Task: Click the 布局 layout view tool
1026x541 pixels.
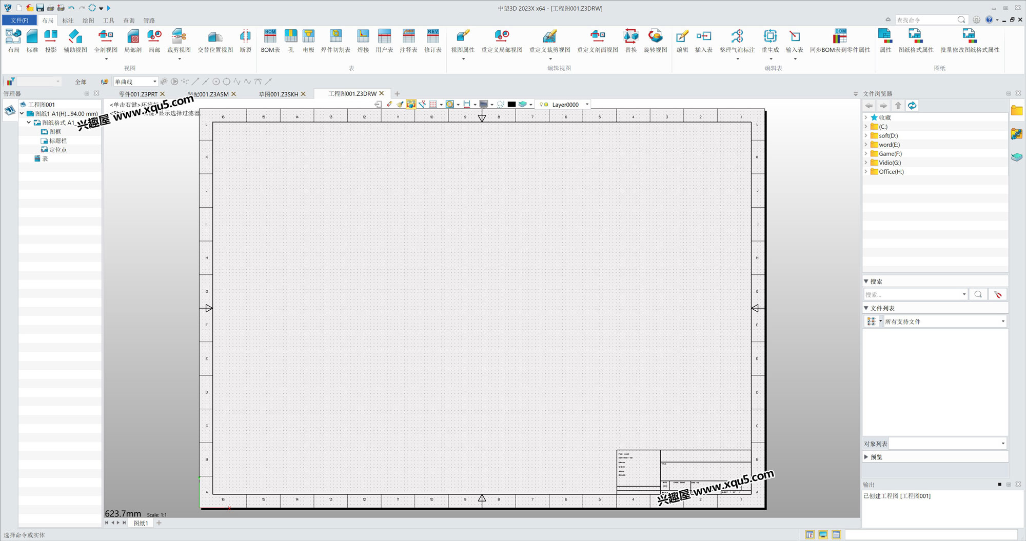Action: tap(13, 41)
